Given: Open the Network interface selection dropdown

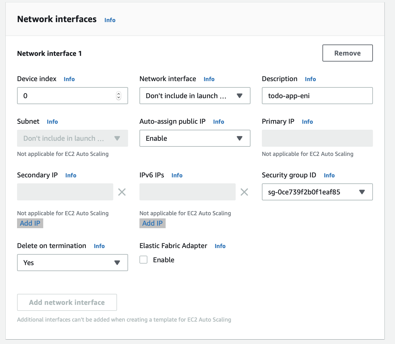Looking at the screenshot, I should click(195, 96).
